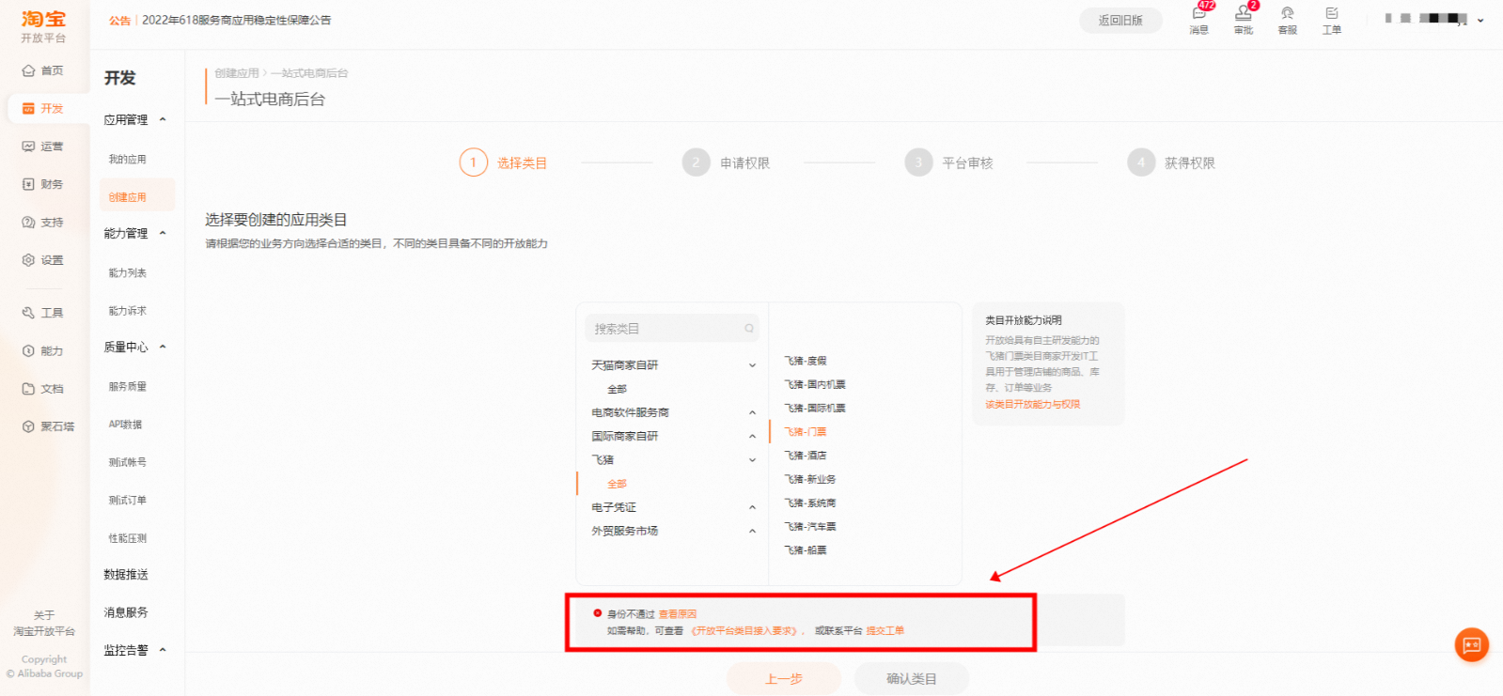
Task: Choose the 飞猪-国内机票 category
Action: pyautogui.click(x=815, y=384)
